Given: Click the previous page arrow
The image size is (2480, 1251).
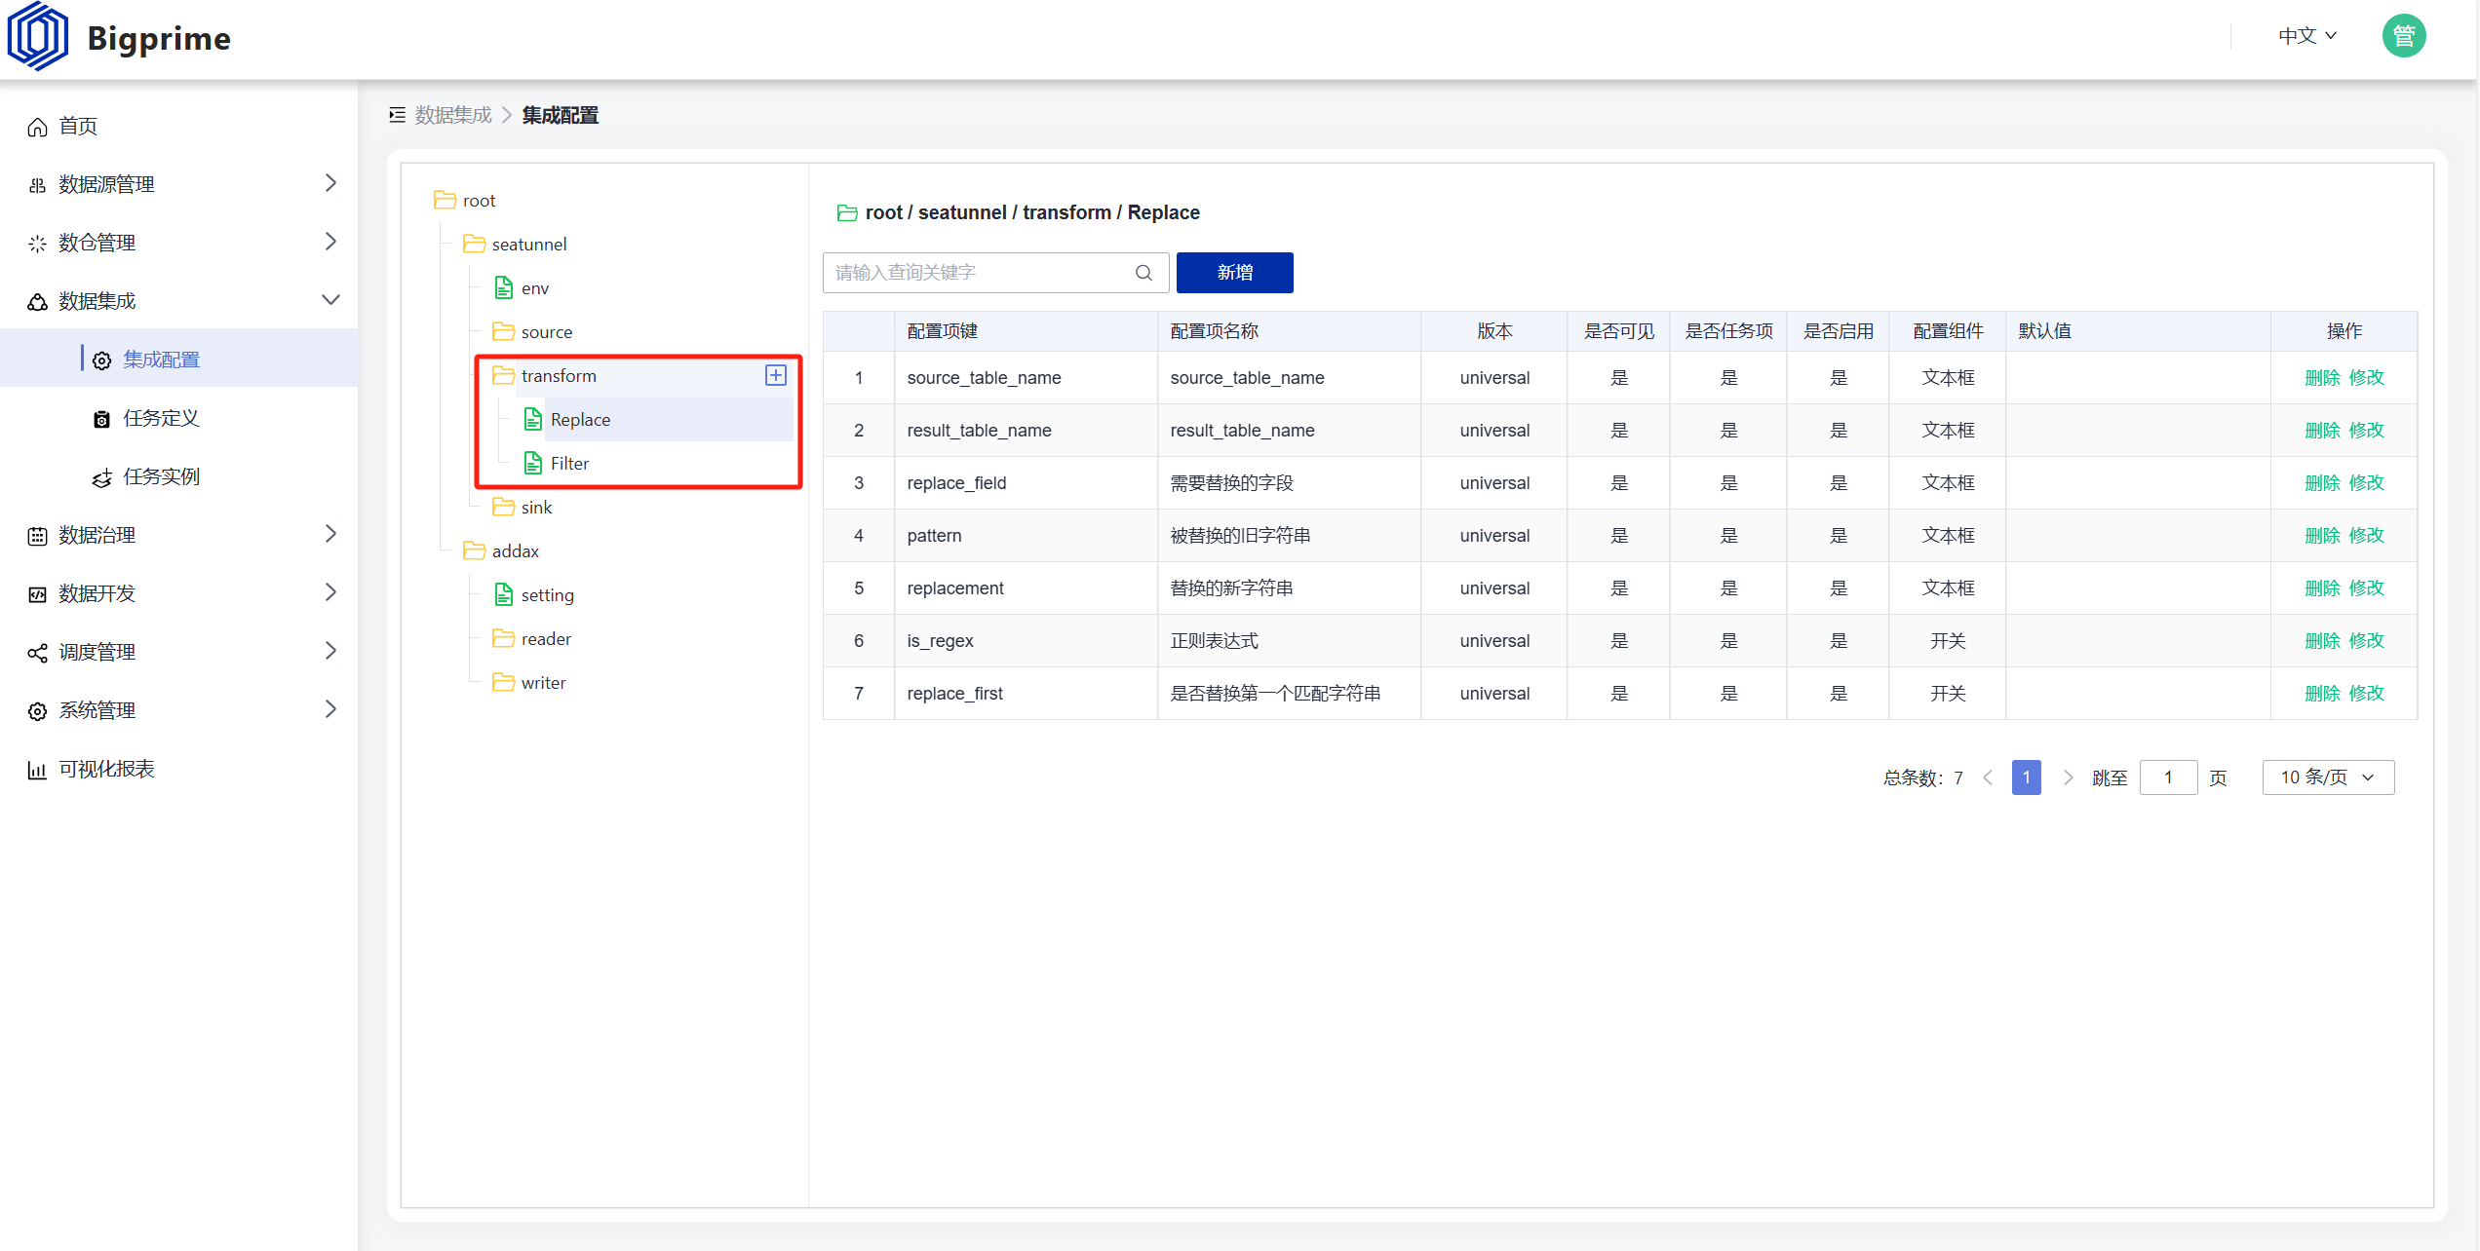Looking at the screenshot, I should pyautogui.click(x=1988, y=777).
